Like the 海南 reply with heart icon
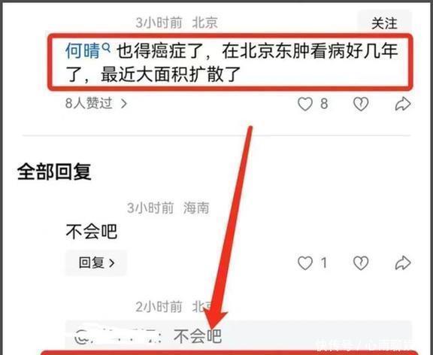Image resolution: width=433 pixels, height=355 pixels. pos(305,262)
